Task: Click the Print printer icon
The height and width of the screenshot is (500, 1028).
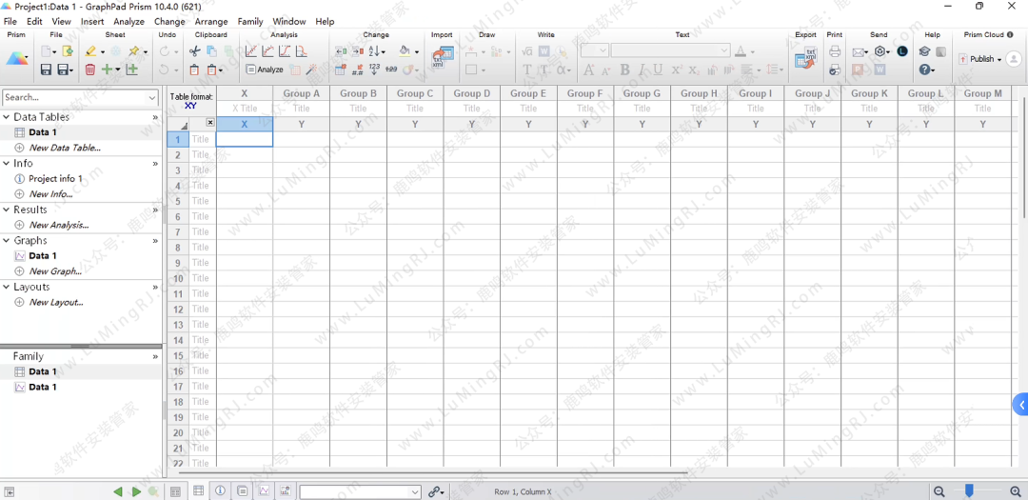Action: click(x=835, y=51)
